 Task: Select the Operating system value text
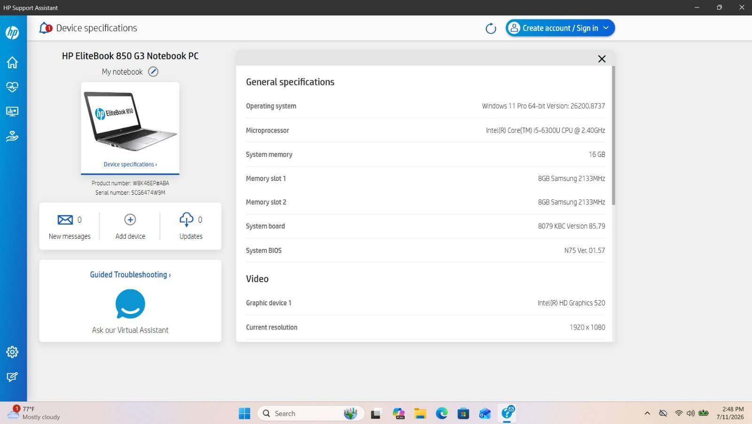[543, 106]
